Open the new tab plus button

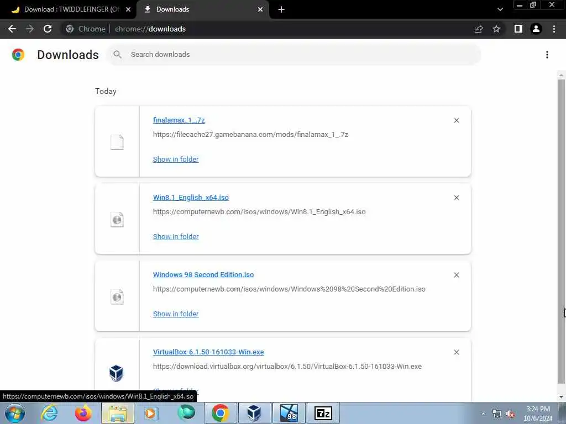(281, 9)
